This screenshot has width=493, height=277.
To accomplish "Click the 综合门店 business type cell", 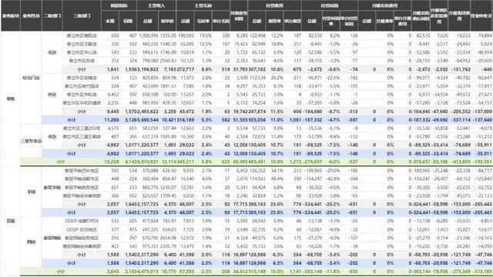I will (31, 78).
